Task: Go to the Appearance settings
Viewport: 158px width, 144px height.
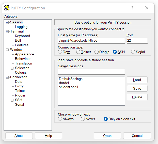Action: pos(24,54)
